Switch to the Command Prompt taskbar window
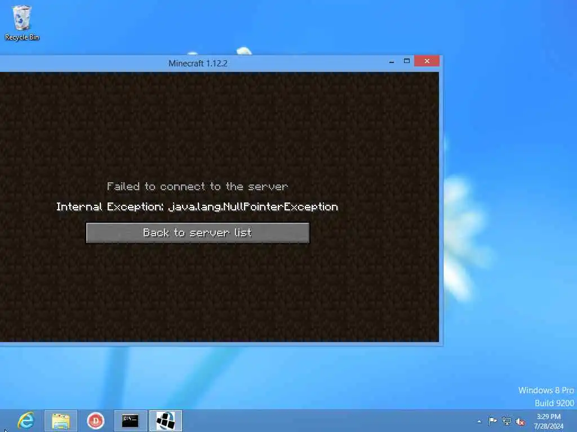Viewport: 577px width, 432px height. coord(130,421)
